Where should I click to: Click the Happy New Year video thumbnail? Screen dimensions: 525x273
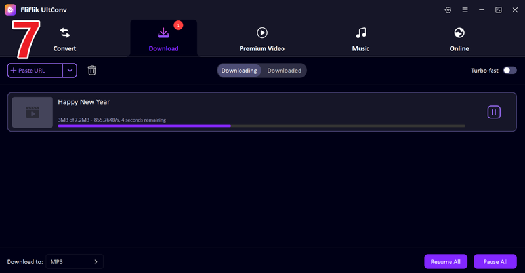click(x=32, y=112)
